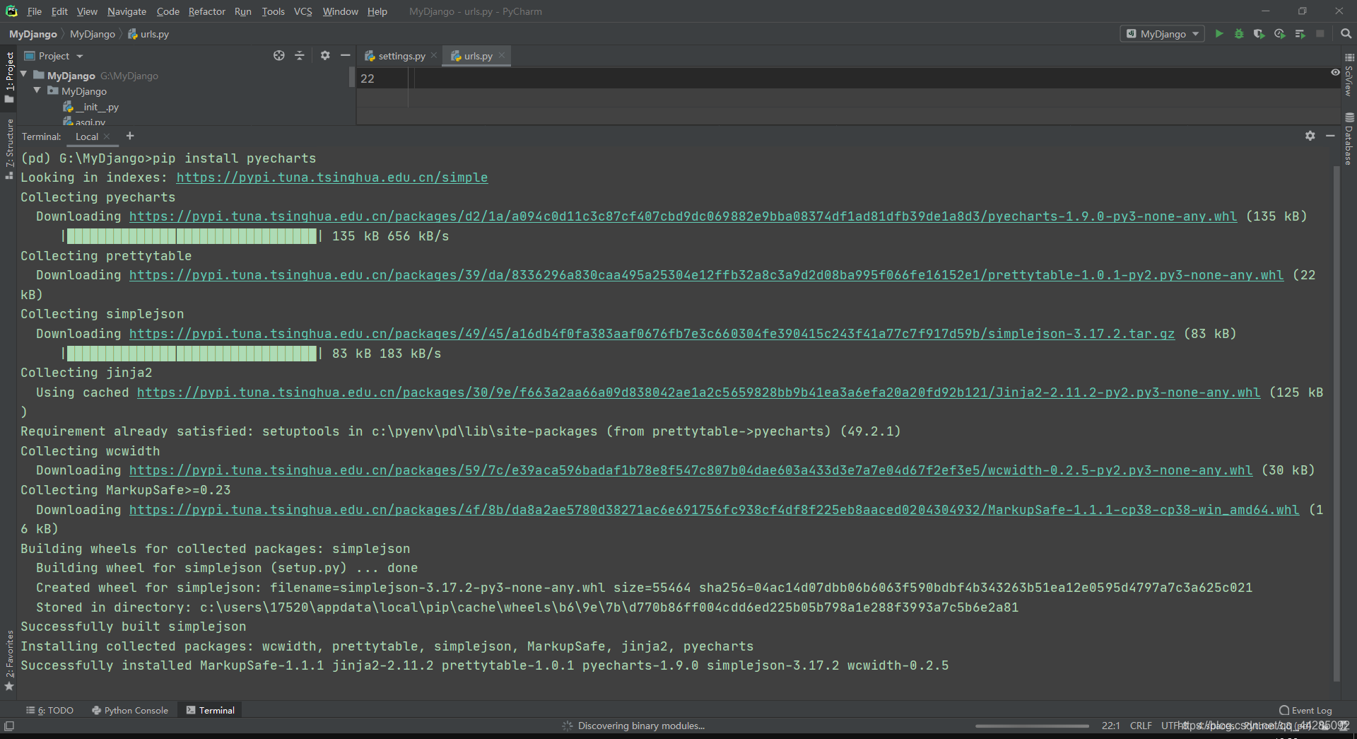1357x739 pixels.
Task: Open the tsinghua simple index link
Action: [332, 178]
